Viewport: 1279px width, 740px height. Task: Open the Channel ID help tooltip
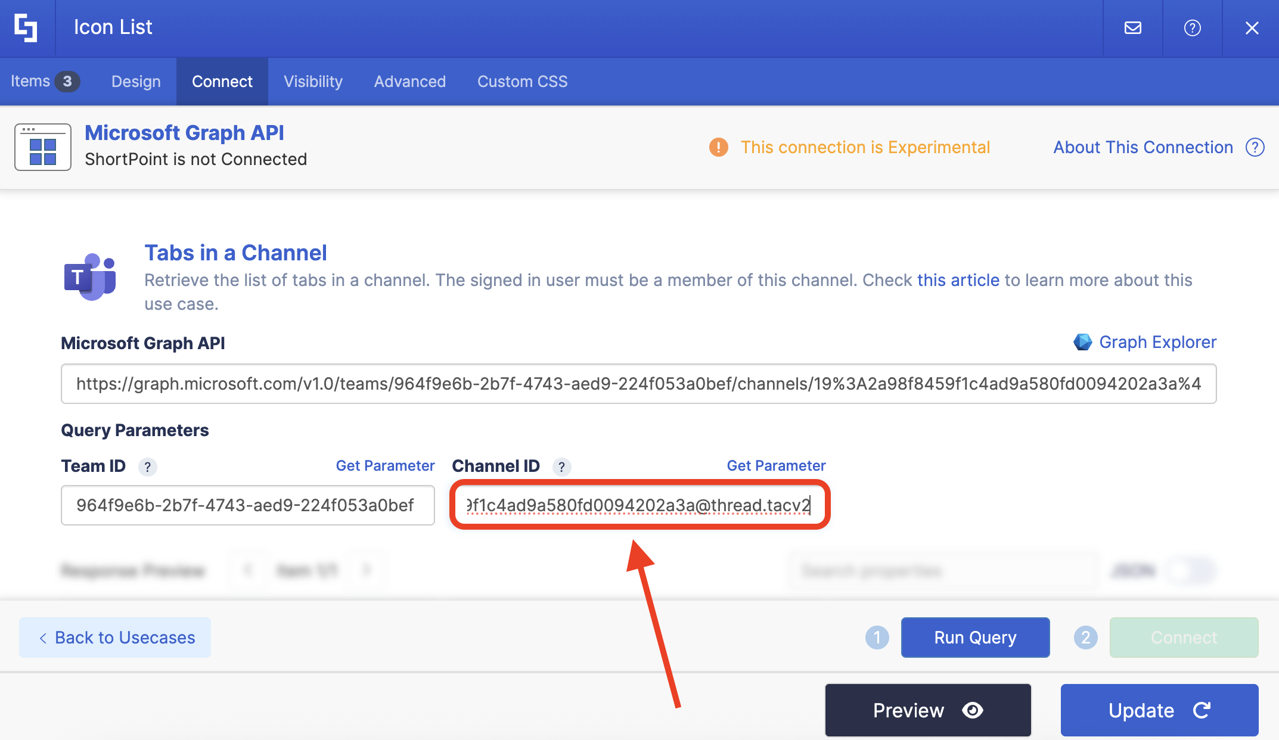click(561, 467)
